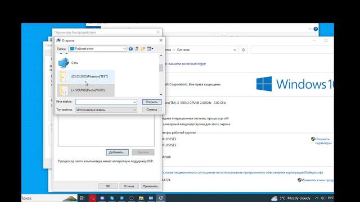Open File Explorer from the taskbar
Image resolution: width=360 pixels, height=202 pixels.
click(x=141, y=198)
